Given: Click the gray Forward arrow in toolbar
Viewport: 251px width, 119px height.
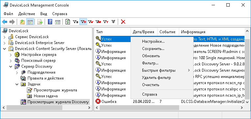Looking at the screenshot, I should [x=12, y=22].
